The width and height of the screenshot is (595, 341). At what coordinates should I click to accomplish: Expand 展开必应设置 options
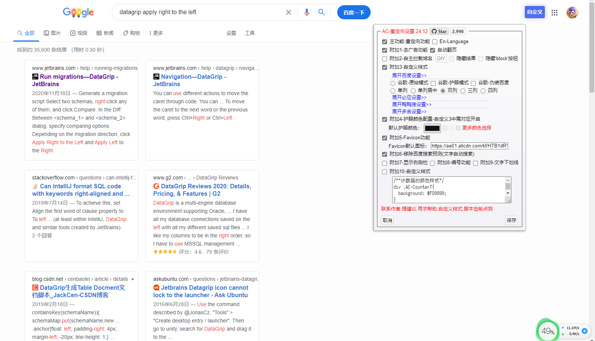(x=410, y=97)
